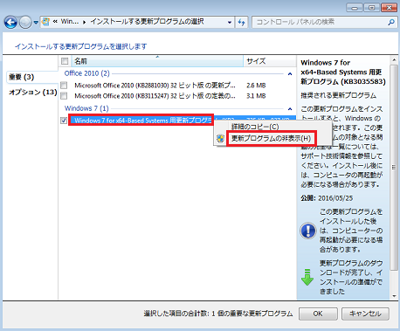The width and height of the screenshot is (400, 331).
Task: Check the KB2881030 Office update checkbox
Action: tap(64, 86)
